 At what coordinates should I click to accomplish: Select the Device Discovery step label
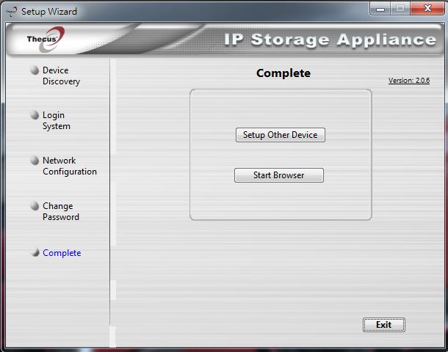pyautogui.click(x=61, y=76)
